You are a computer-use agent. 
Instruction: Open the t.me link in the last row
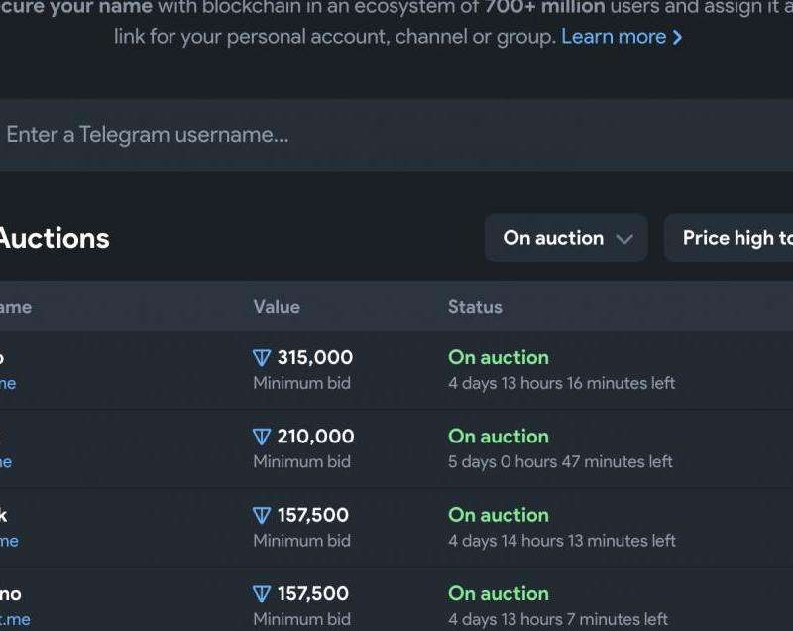tap(15, 619)
